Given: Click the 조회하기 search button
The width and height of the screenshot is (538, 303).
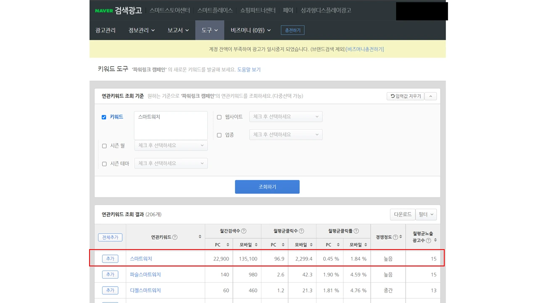Looking at the screenshot, I should (267, 187).
